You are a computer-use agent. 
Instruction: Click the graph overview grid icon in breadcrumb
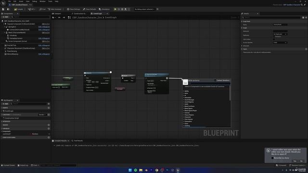69,18
